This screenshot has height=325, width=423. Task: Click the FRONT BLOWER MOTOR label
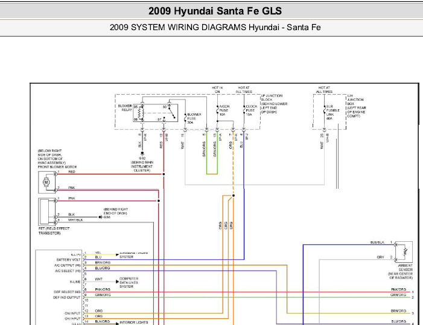(57, 167)
